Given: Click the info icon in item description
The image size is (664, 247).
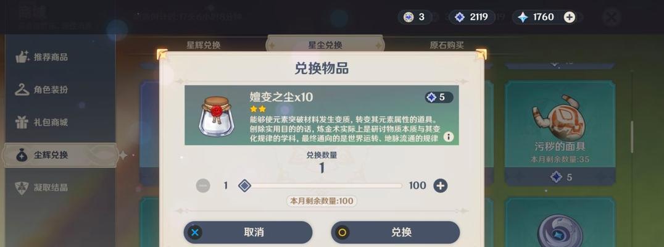Looking at the screenshot, I should pos(449,137).
